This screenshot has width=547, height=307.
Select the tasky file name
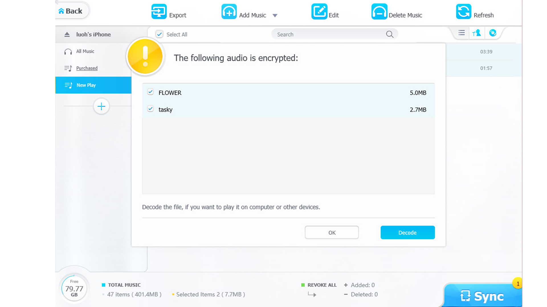point(166,110)
